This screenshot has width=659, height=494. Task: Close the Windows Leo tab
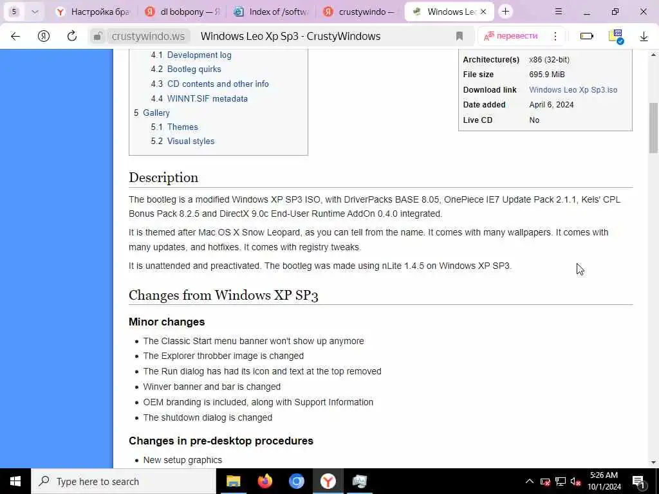point(483,12)
